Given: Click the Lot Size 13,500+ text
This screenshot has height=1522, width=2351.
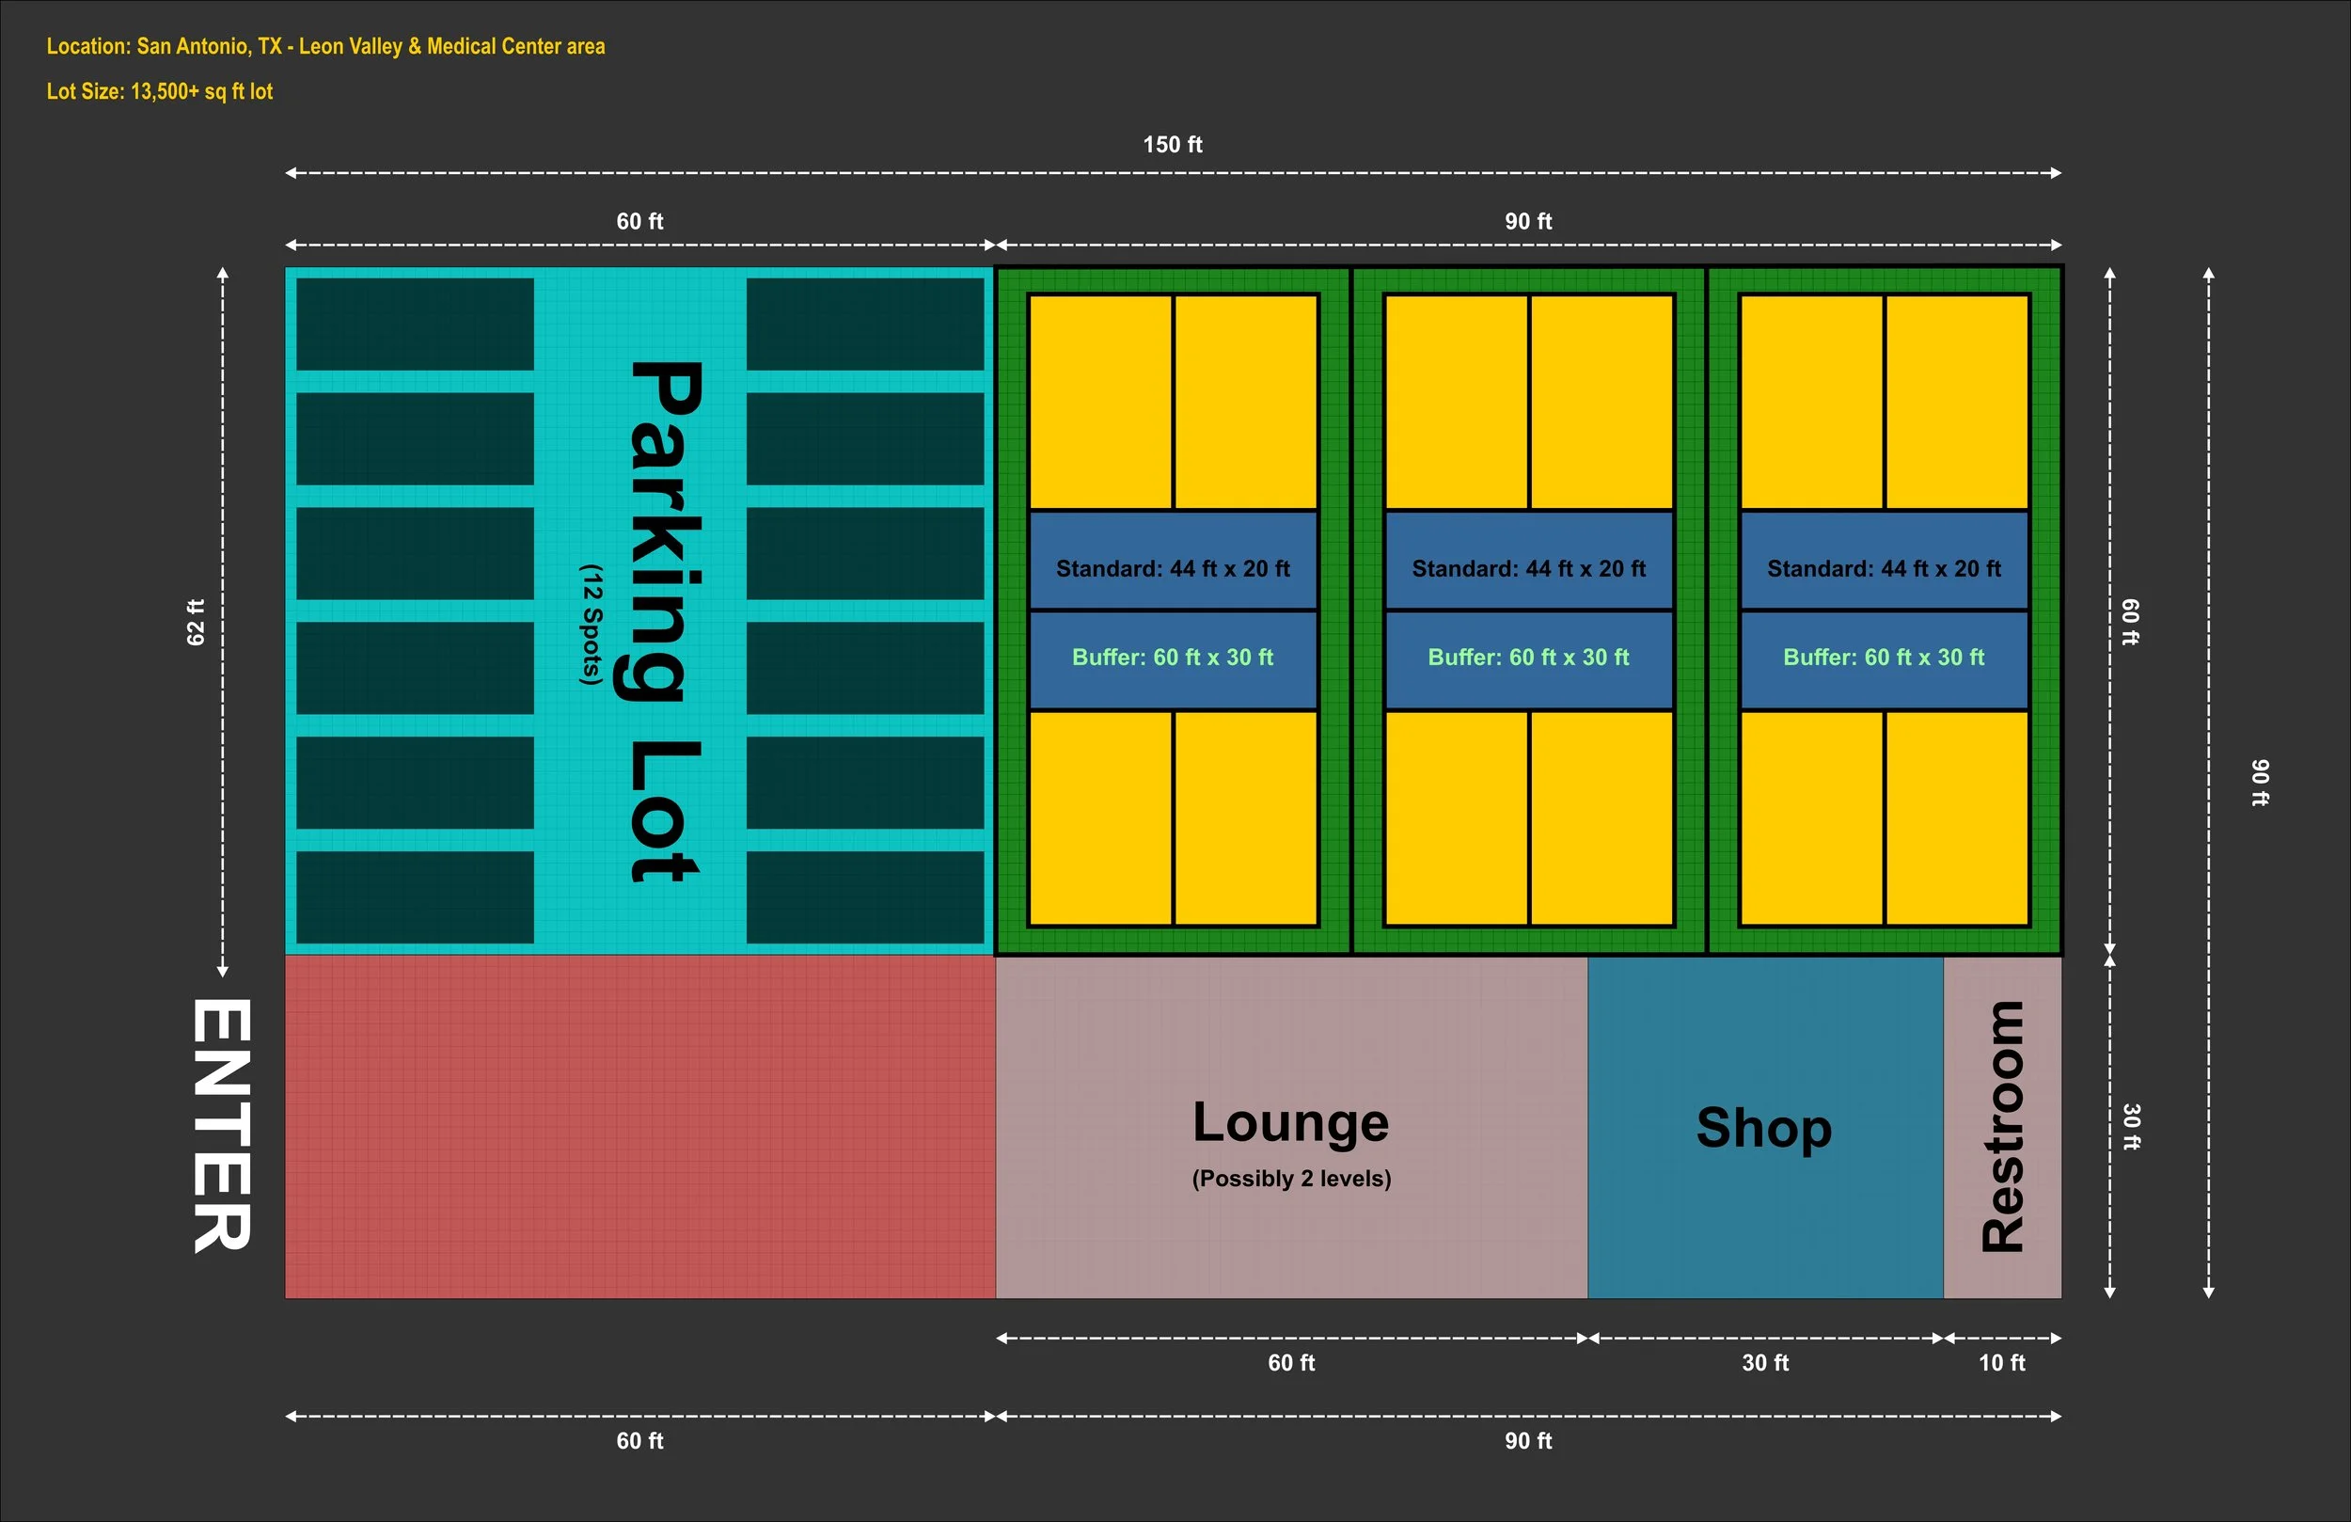Looking at the screenshot, I should 160,92.
